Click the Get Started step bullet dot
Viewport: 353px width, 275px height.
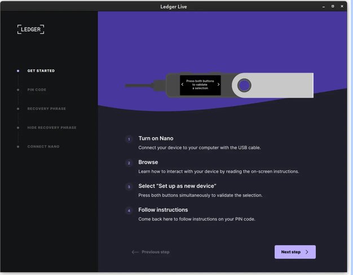(18, 71)
